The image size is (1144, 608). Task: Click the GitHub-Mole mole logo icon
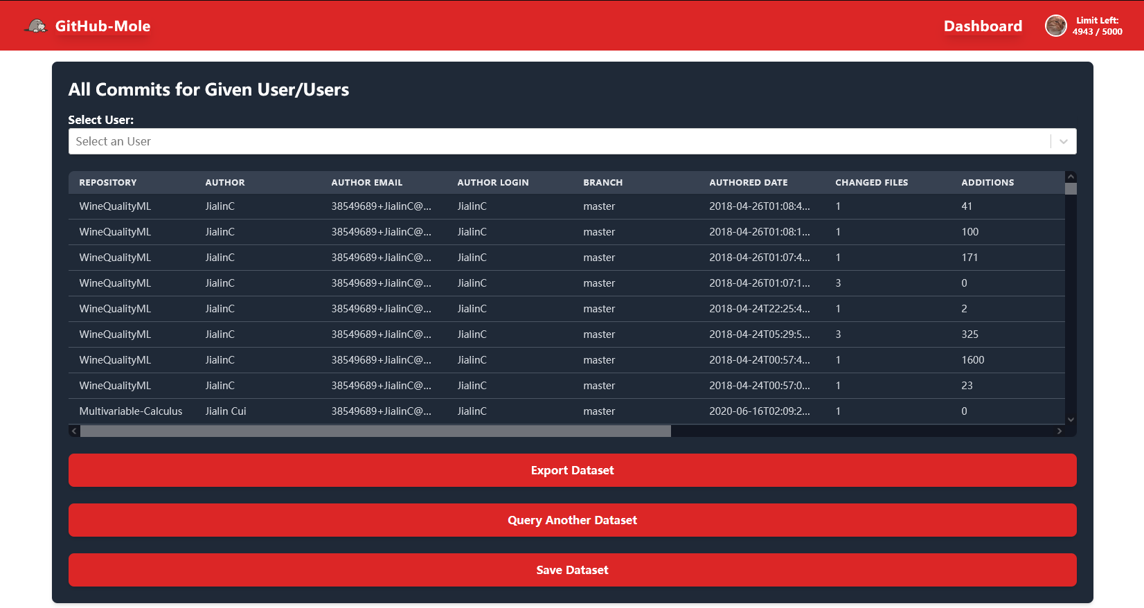35,26
